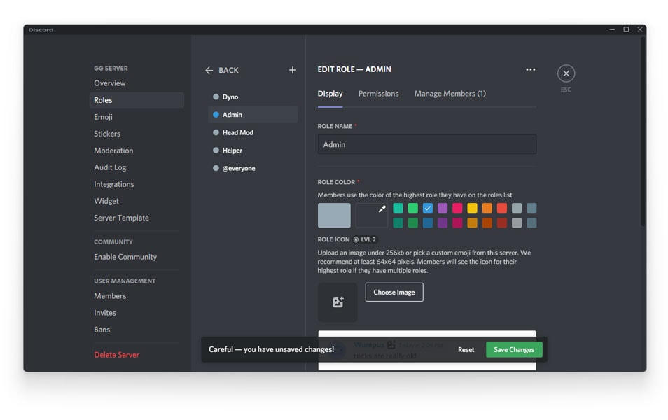This screenshot has width=668, height=420.
Task: Choose the bright teal color swatch
Action: 398,208
